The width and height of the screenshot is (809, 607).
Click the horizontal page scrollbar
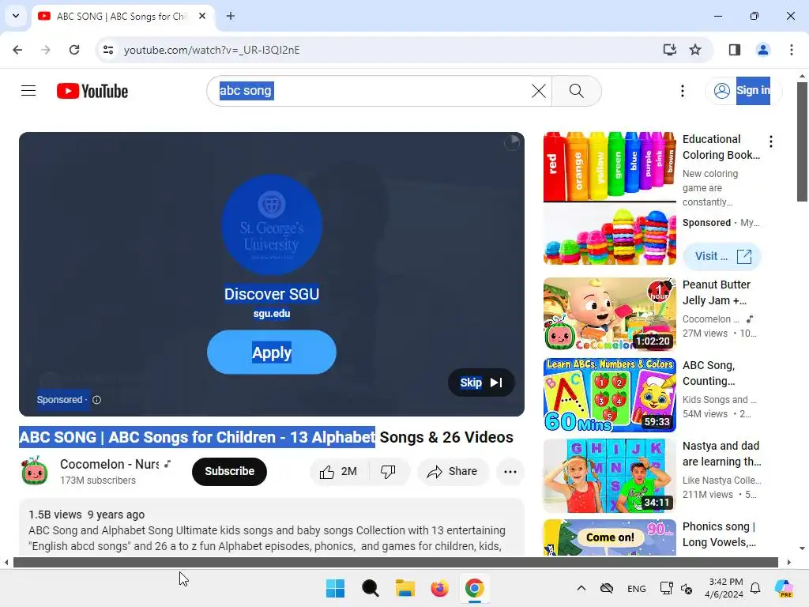click(395, 562)
